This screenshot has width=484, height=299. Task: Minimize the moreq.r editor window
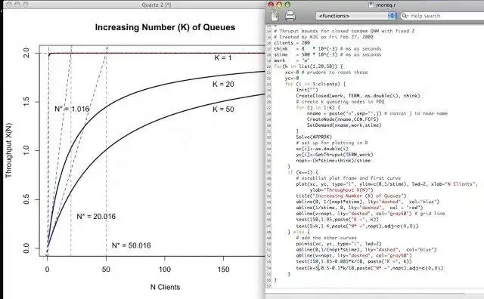click(279, 5)
